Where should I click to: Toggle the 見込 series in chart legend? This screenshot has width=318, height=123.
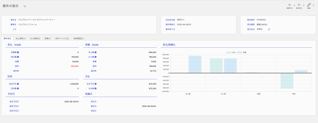pos(231,52)
